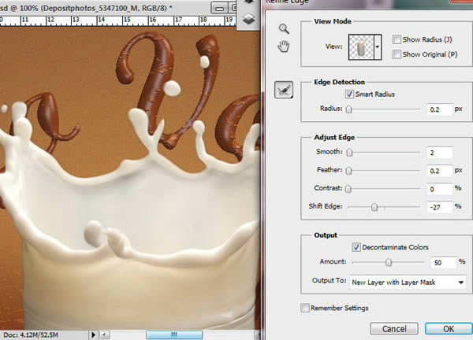Click the Contrast value field

tap(440, 189)
